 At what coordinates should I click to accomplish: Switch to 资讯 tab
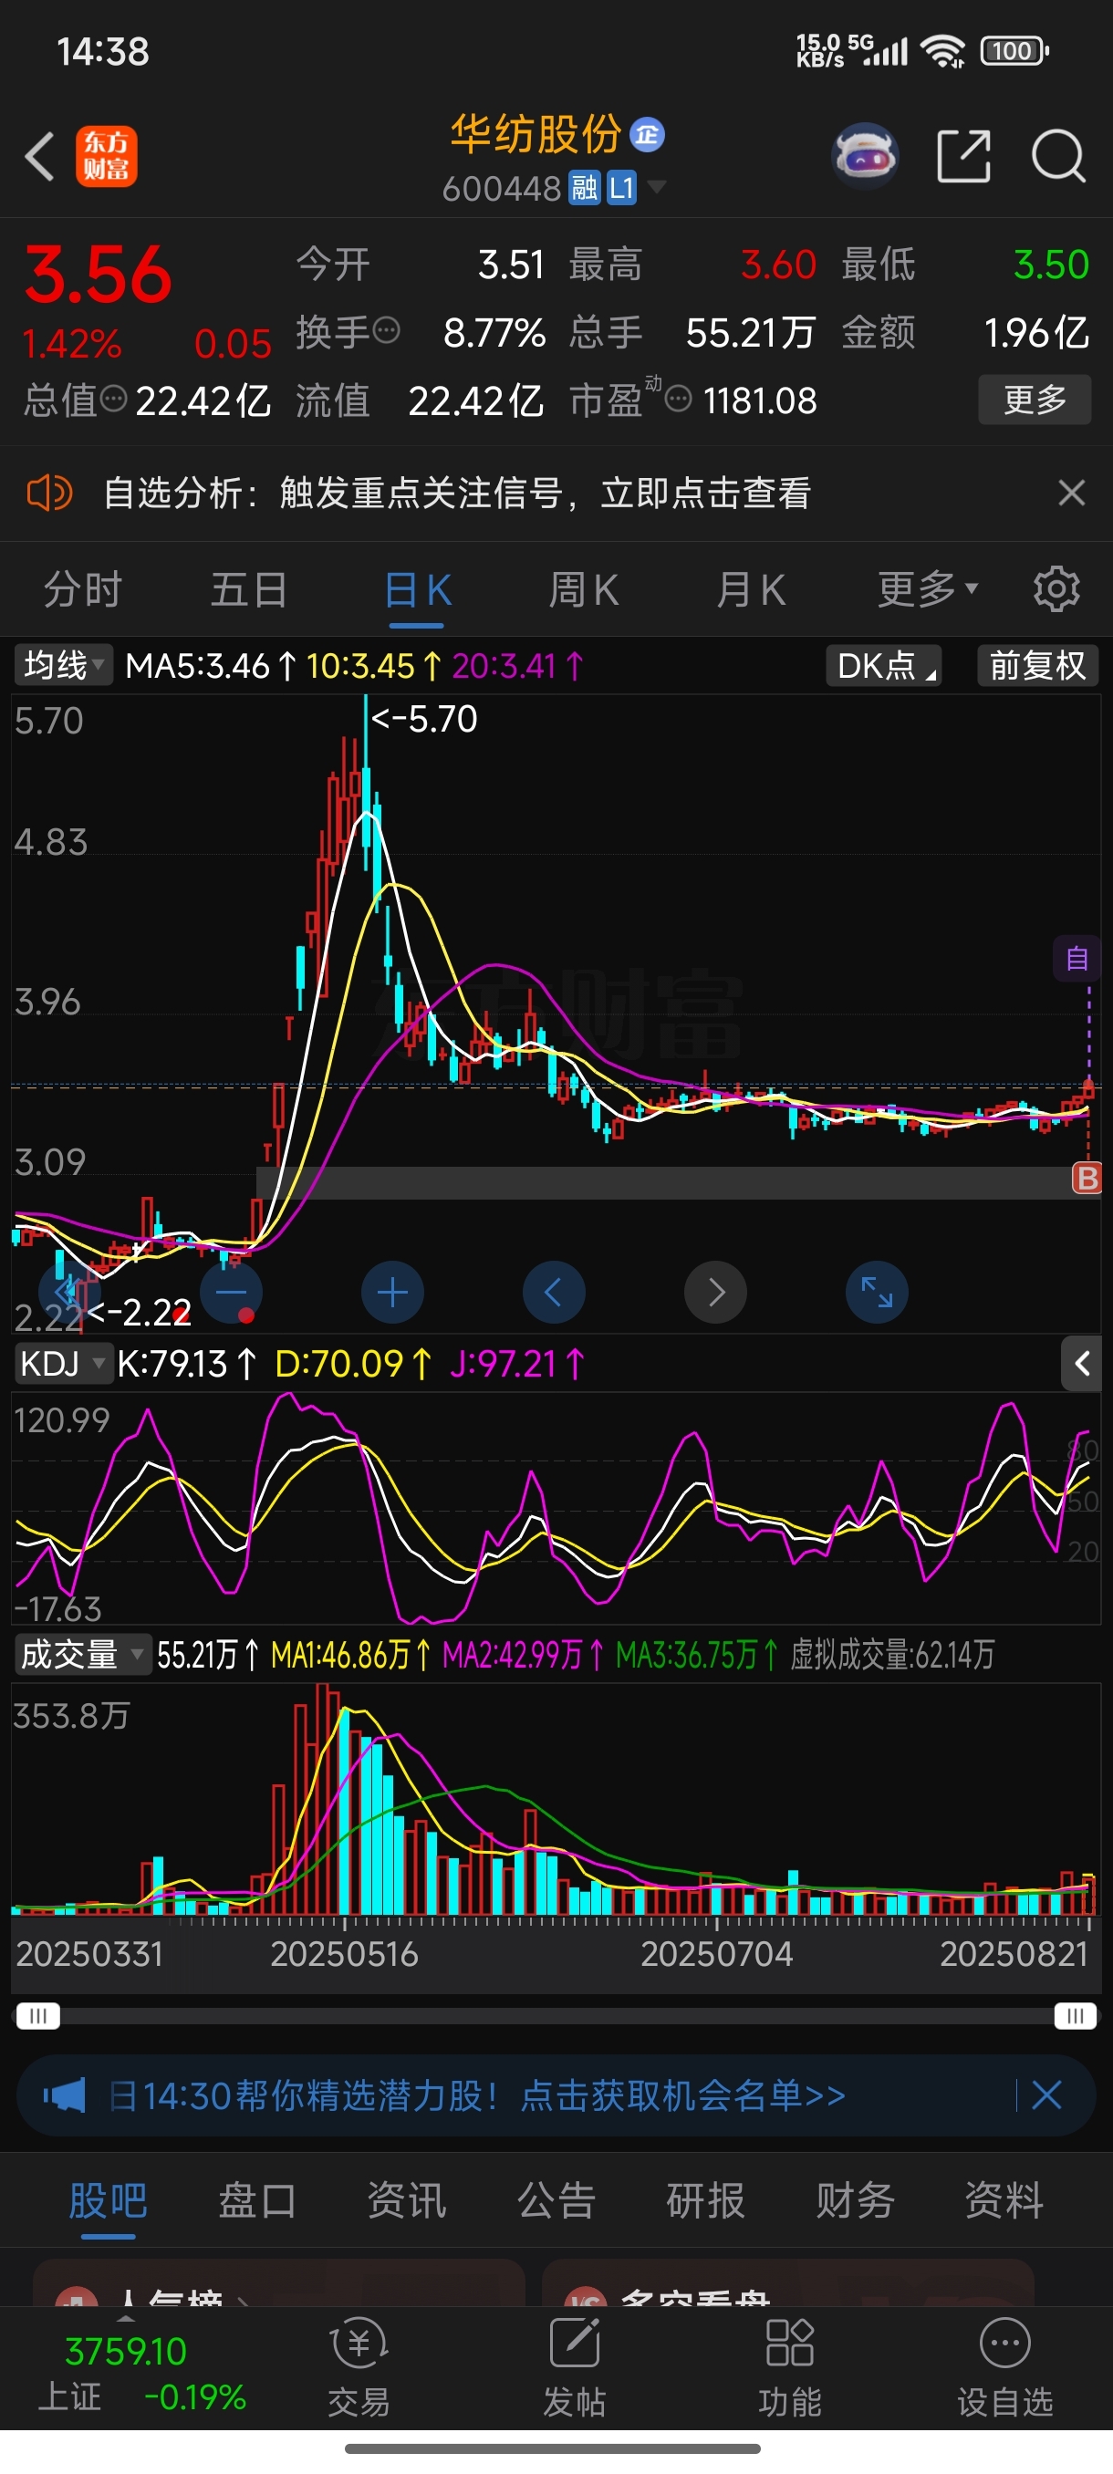coord(406,2199)
